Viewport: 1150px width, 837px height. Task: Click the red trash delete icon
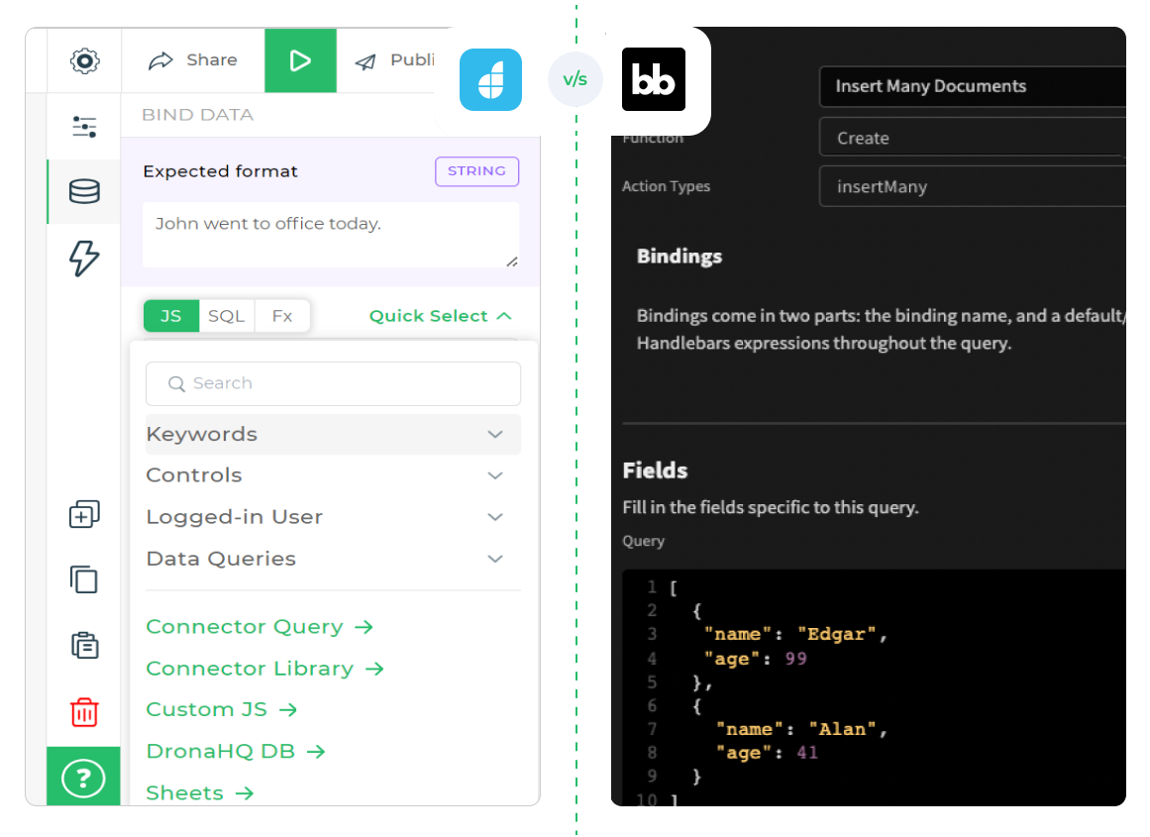tap(83, 711)
